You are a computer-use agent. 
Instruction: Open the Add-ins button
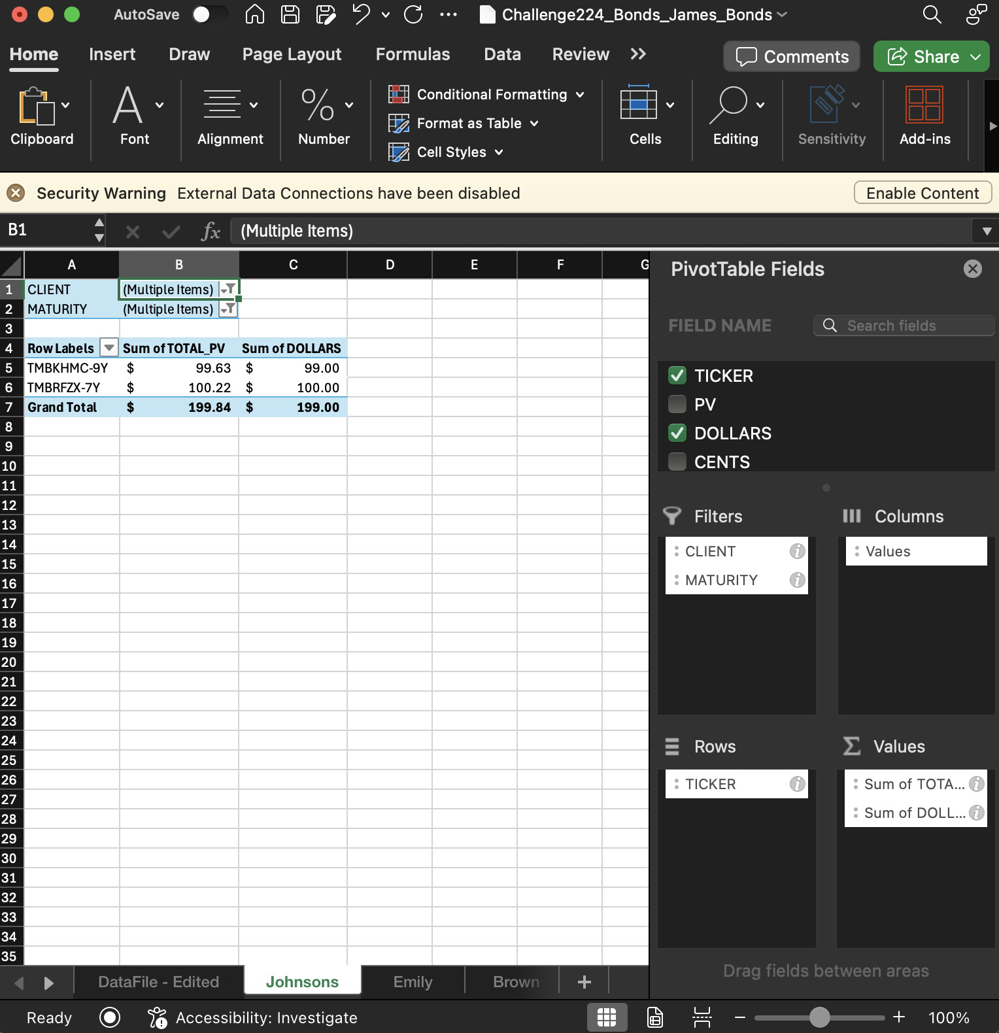[x=924, y=117]
